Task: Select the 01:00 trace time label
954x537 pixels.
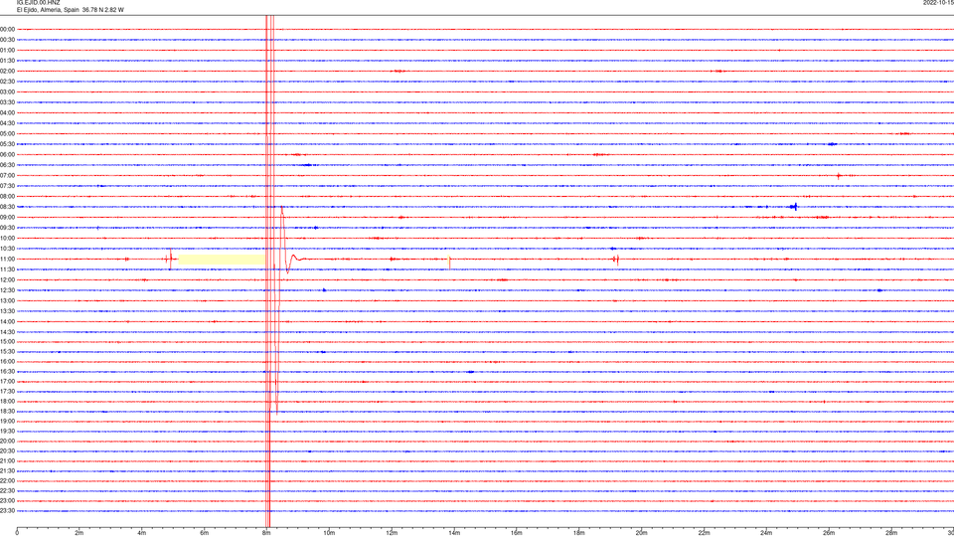Action: pos(7,50)
